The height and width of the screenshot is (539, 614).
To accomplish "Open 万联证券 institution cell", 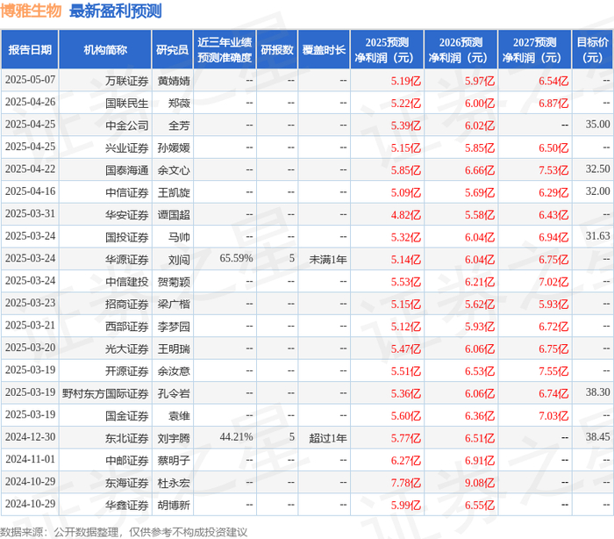I will point(105,81).
